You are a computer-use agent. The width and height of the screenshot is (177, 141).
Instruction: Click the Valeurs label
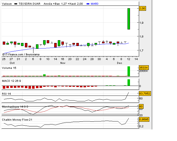(7, 4)
